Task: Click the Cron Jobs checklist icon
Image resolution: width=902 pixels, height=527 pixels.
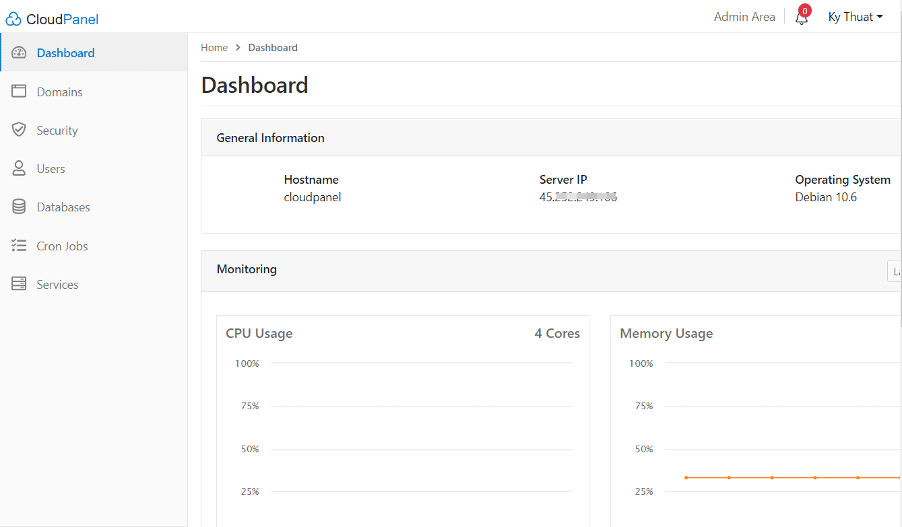Action: pos(19,246)
